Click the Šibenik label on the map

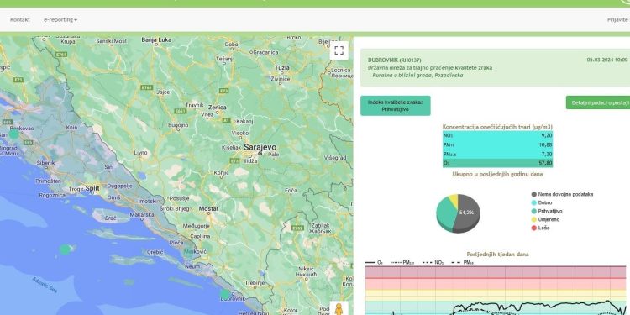(45, 164)
